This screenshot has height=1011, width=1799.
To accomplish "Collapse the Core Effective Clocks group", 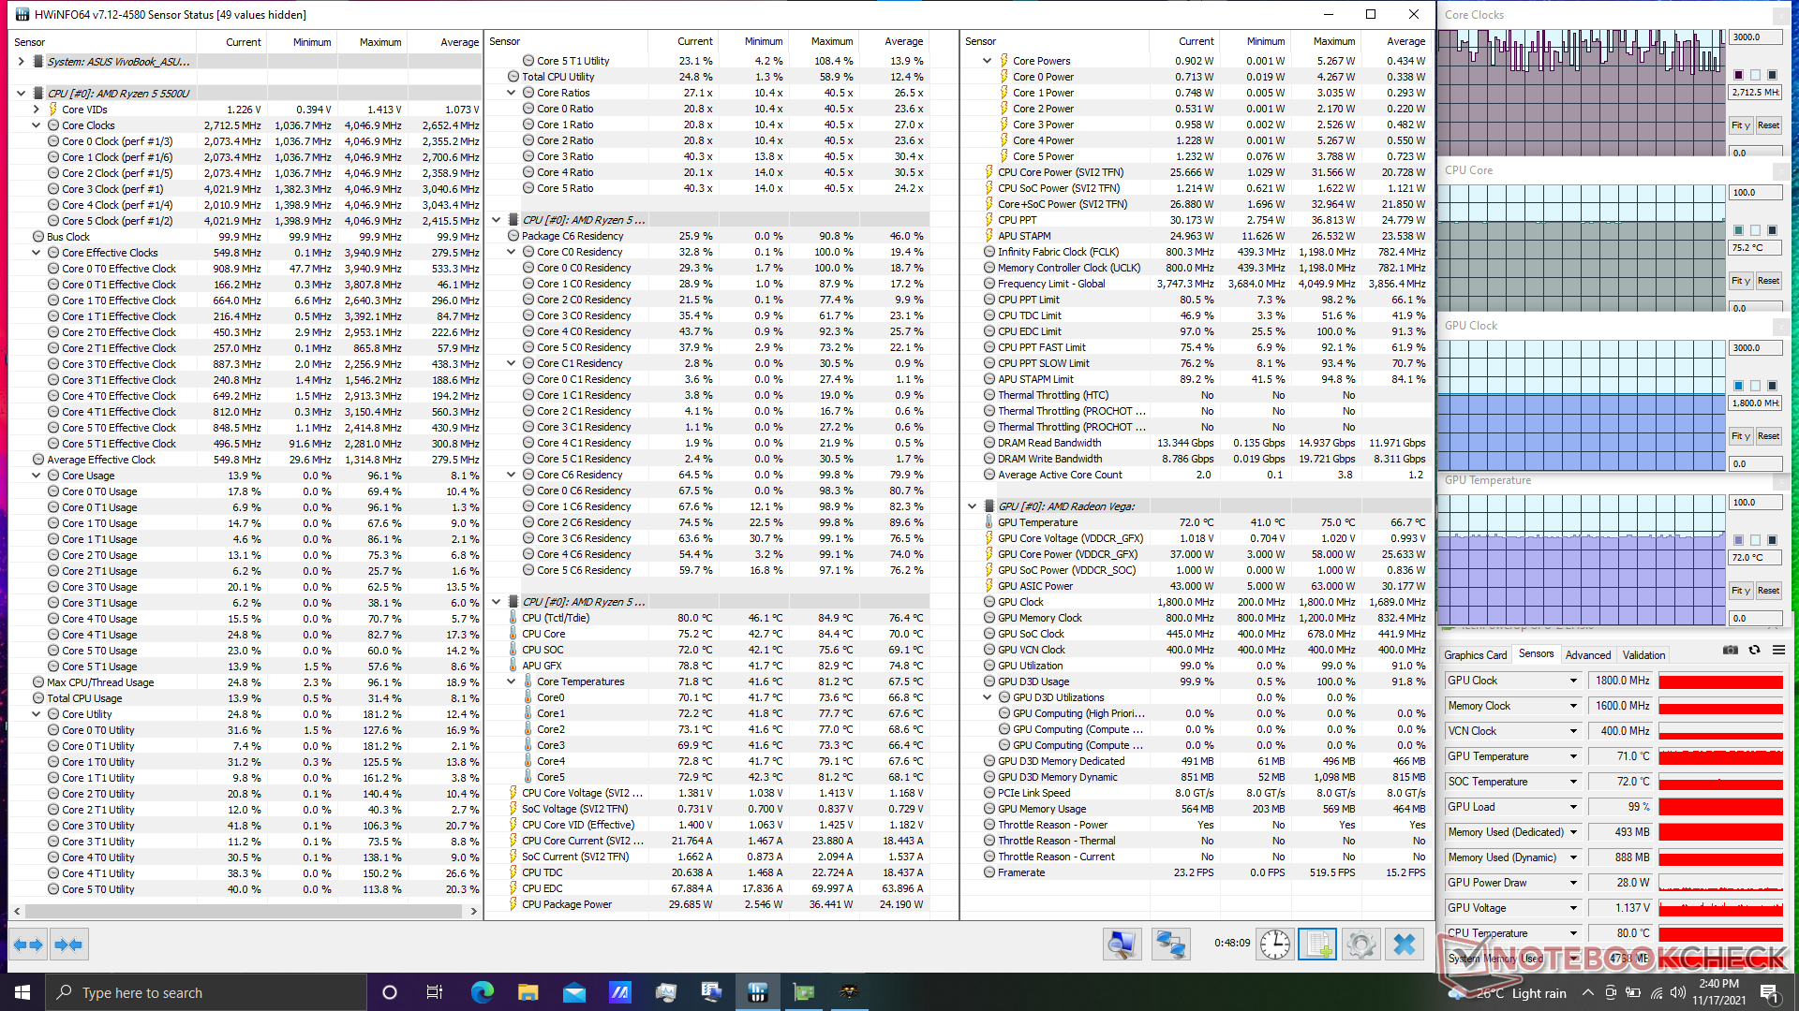I will pyautogui.click(x=37, y=253).
